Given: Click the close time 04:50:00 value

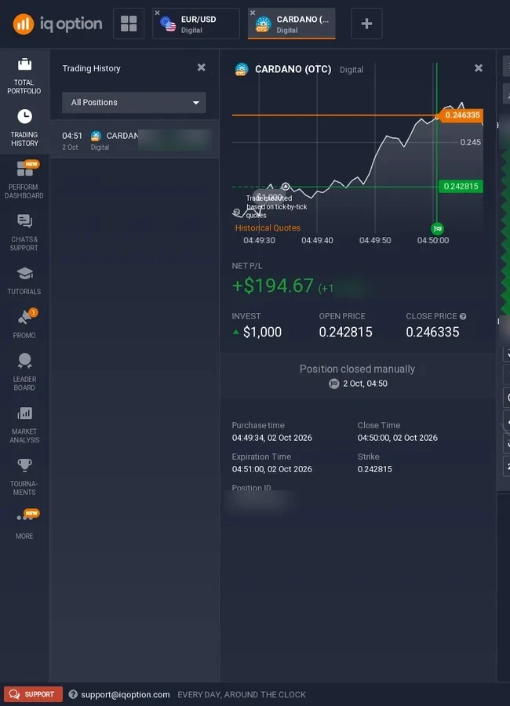Looking at the screenshot, I should 397,438.
